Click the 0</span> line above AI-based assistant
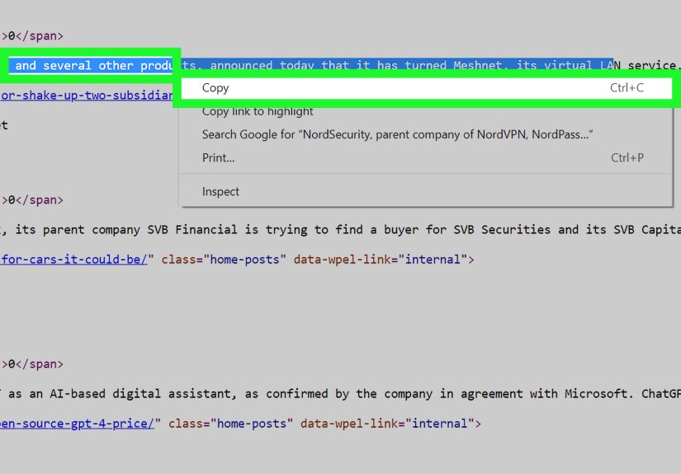Image resolution: width=681 pixels, height=474 pixels. click(32, 364)
